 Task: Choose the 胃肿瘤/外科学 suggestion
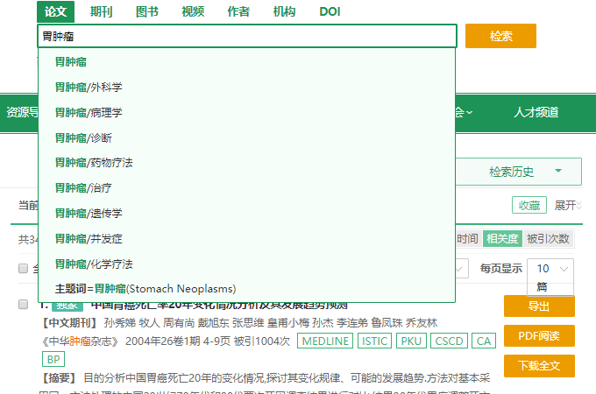88,88
